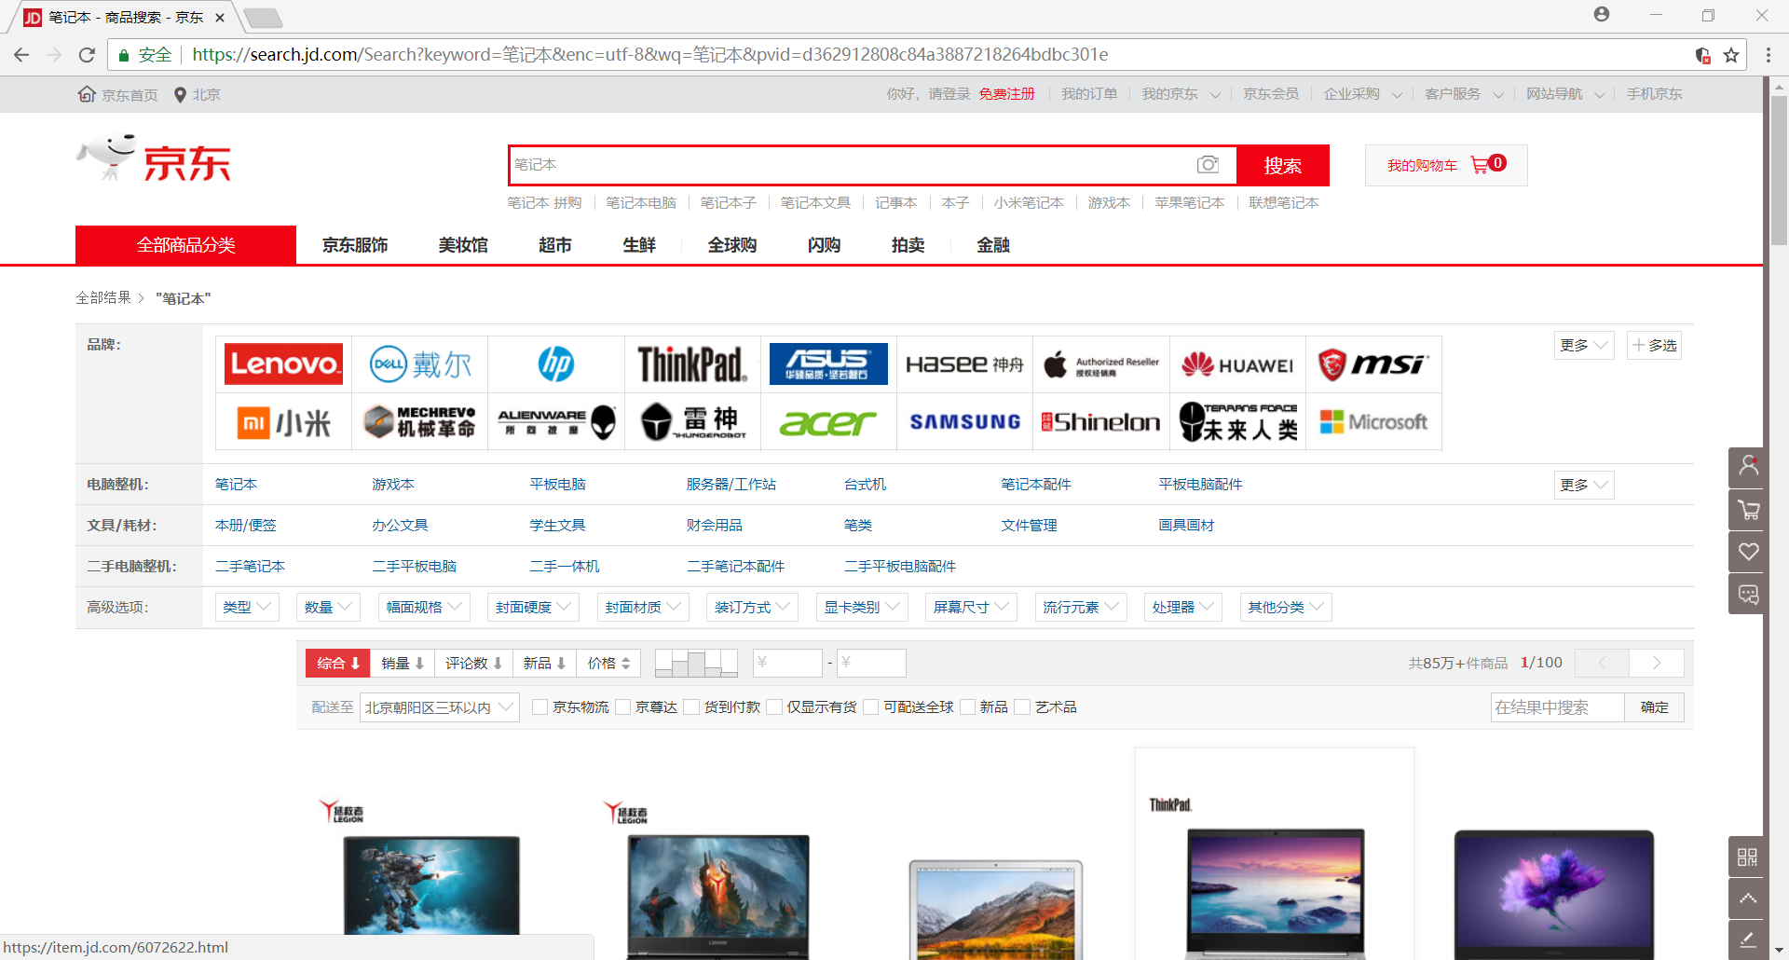The width and height of the screenshot is (1789, 960).
Task: Expand the 幅面规格 filter dropdown
Action: (x=424, y=608)
